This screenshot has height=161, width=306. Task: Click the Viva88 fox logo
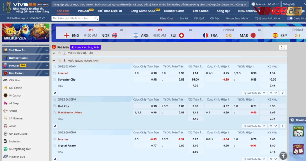pos(8,7)
